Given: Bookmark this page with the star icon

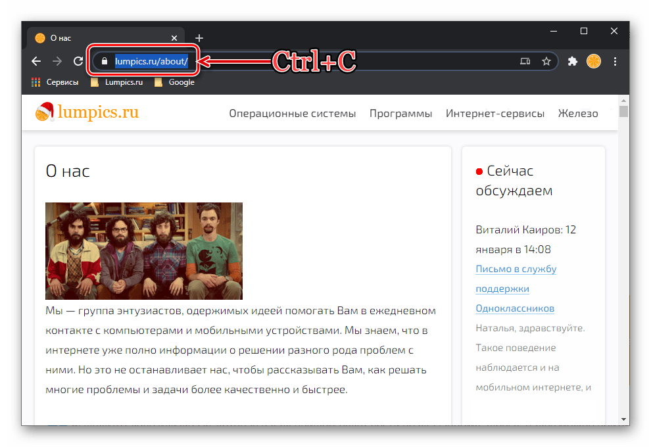Looking at the screenshot, I should 546,61.
